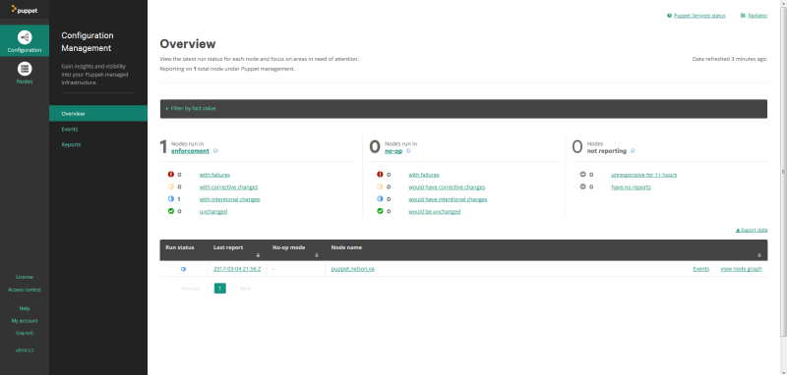Image resolution: width=787 pixels, height=375 pixels.
Task: Click gray have no reports icon
Action: 582,187
